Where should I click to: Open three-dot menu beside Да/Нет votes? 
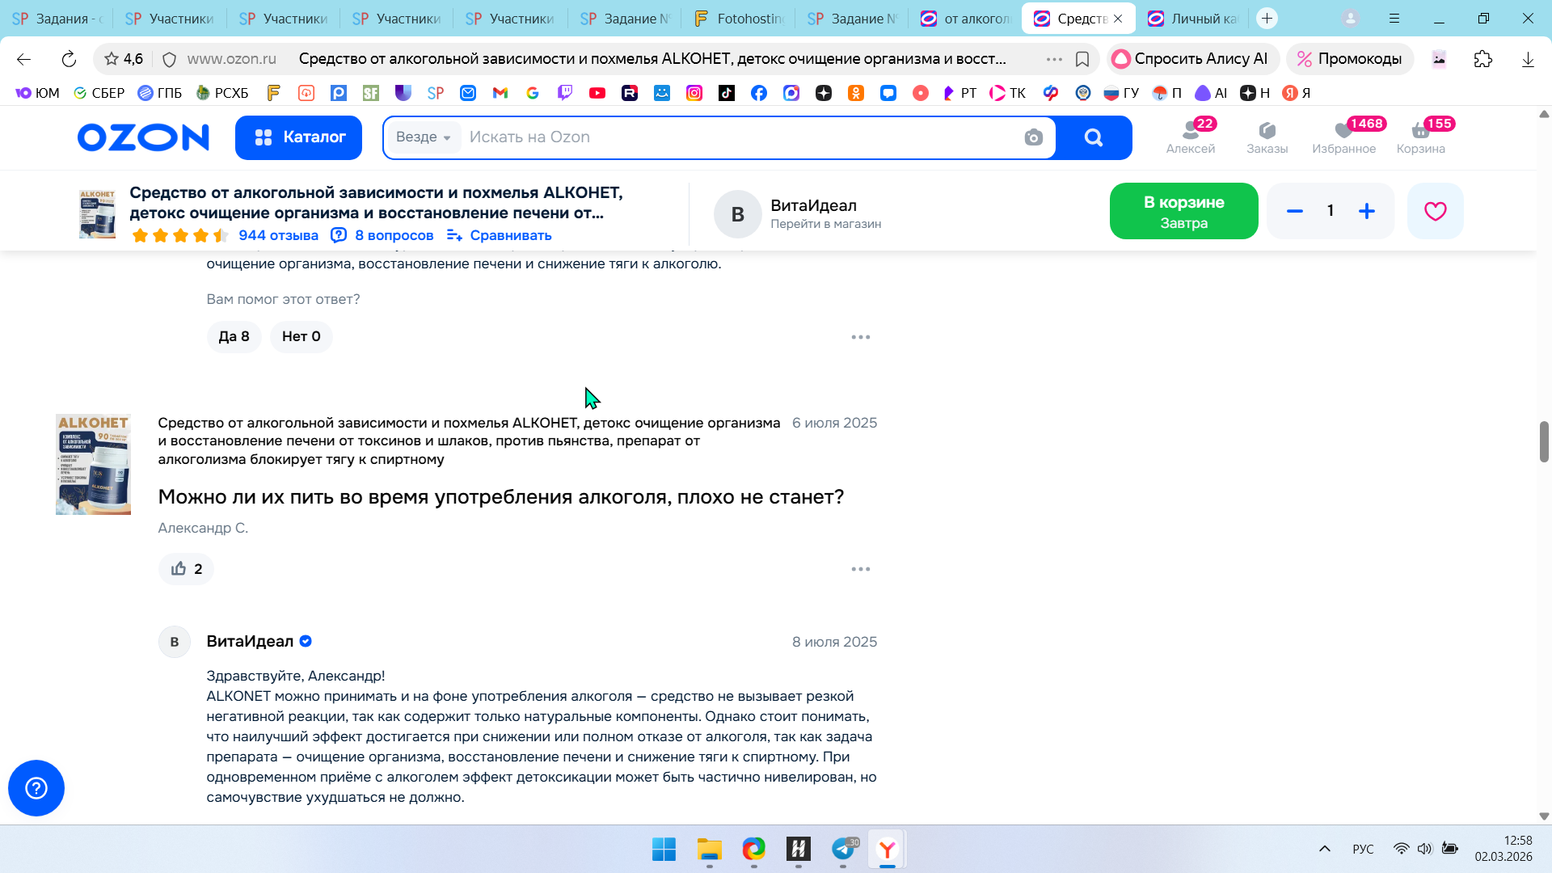860,337
